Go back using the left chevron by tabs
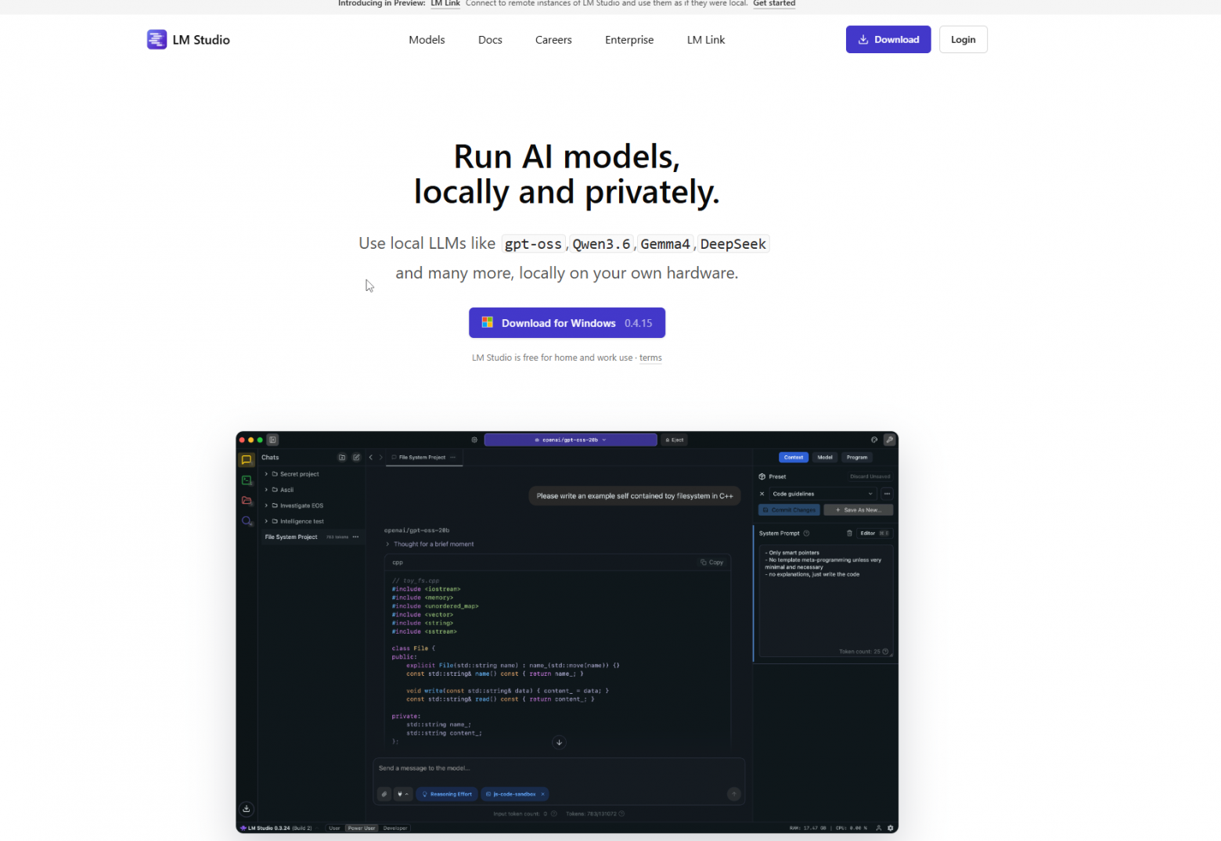Image resolution: width=1221 pixels, height=841 pixels. coord(371,458)
